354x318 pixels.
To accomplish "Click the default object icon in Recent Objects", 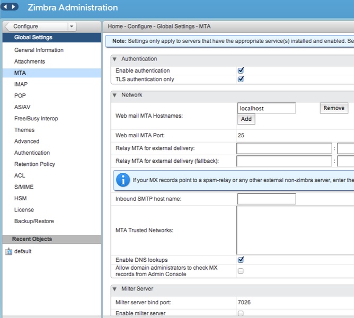I will pos(8,251).
